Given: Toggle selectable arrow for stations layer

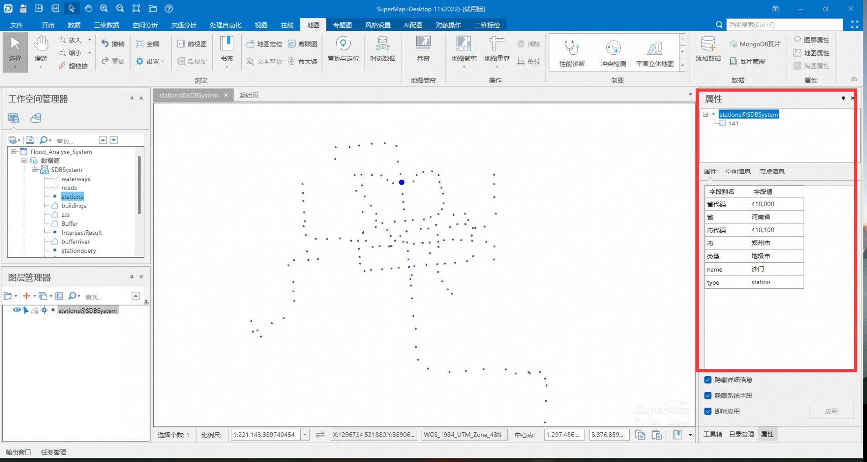Looking at the screenshot, I should 26,310.
